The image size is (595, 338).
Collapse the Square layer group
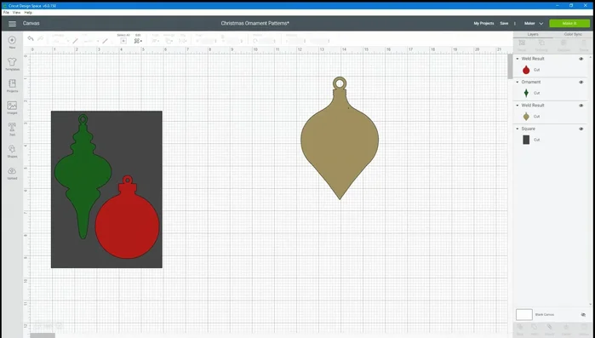518,129
